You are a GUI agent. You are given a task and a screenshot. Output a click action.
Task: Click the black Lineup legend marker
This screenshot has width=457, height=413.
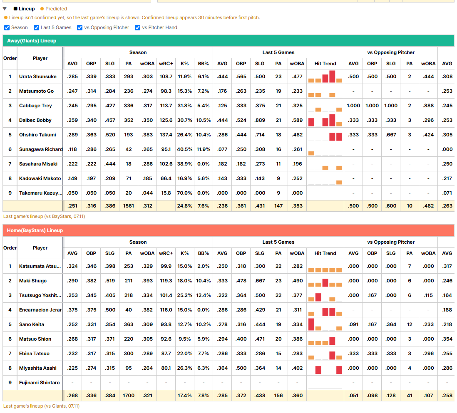(15, 9)
